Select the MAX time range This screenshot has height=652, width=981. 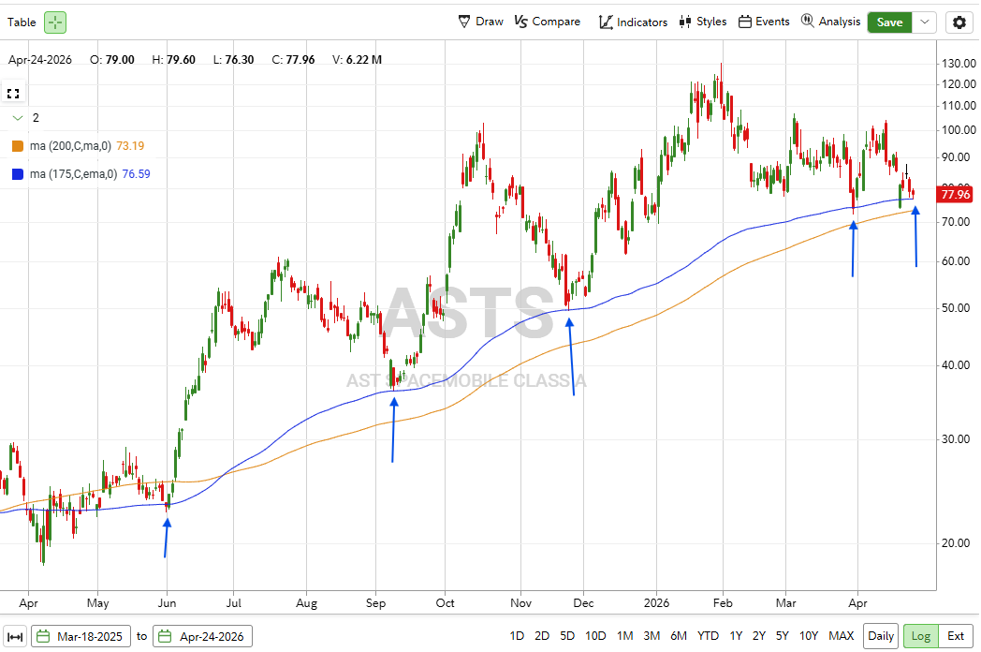click(x=841, y=636)
